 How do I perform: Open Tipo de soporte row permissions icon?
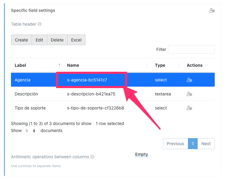pyautogui.click(x=189, y=108)
